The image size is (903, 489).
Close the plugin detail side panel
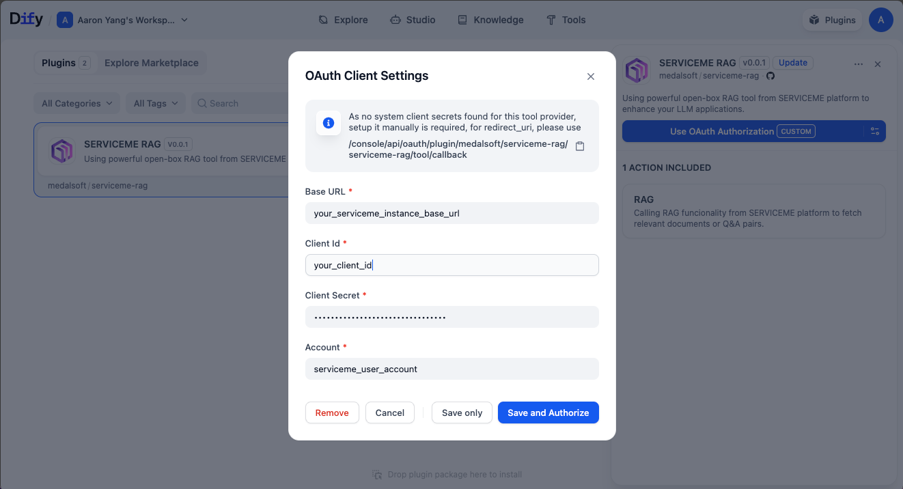point(878,64)
